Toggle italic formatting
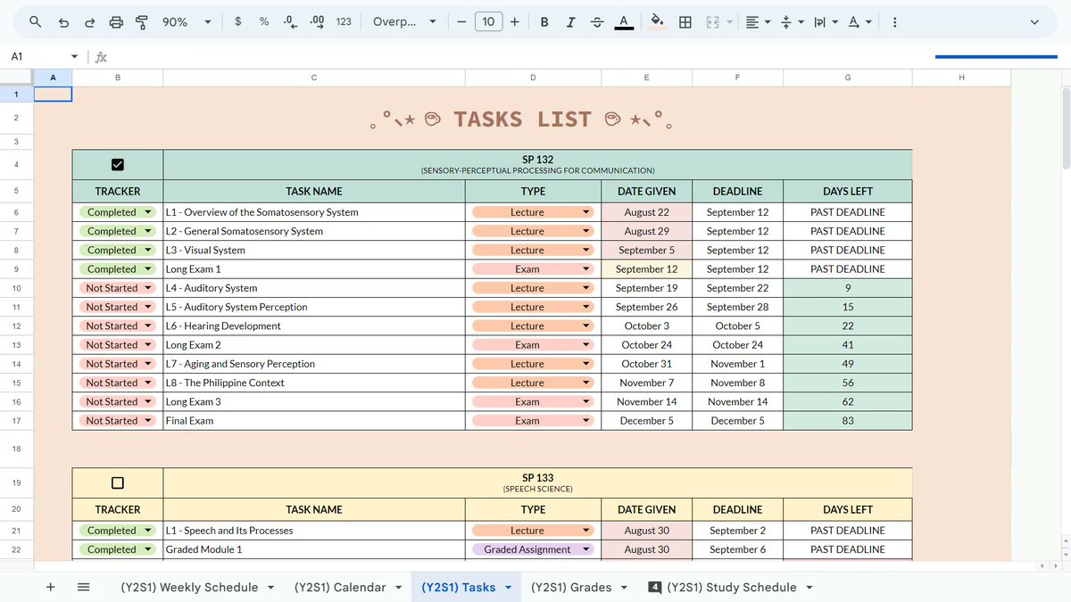The image size is (1071, 602). click(570, 22)
